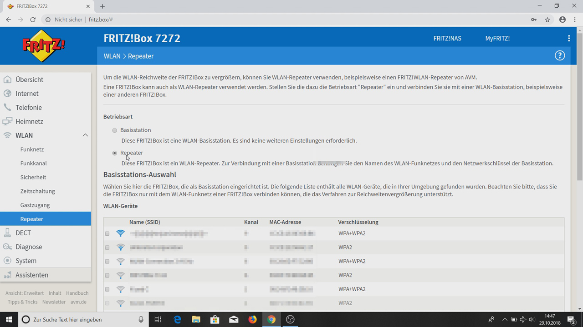Select the Basisstation operating mode
This screenshot has width=583, height=327.
point(114,130)
